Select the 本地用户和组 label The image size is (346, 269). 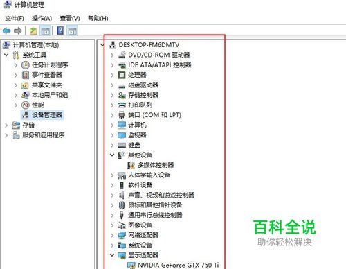tap(50, 95)
